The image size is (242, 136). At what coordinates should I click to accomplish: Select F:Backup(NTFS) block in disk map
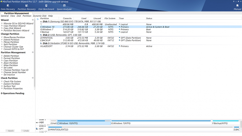pos(226,122)
